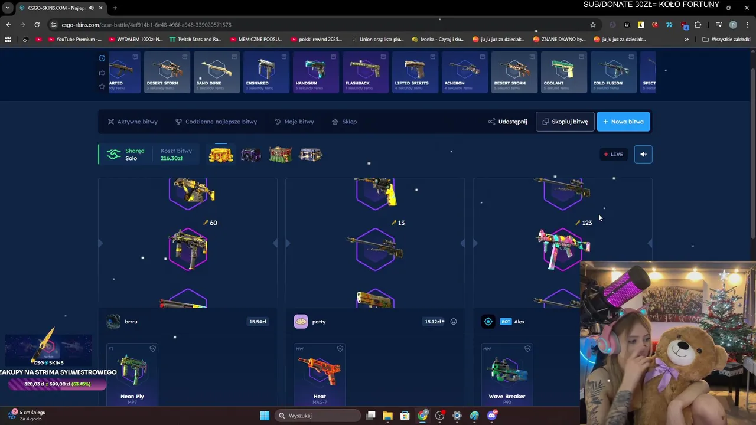Open the Coolant drop card
Image resolution: width=756 pixels, height=425 pixels.
click(x=564, y=72)
